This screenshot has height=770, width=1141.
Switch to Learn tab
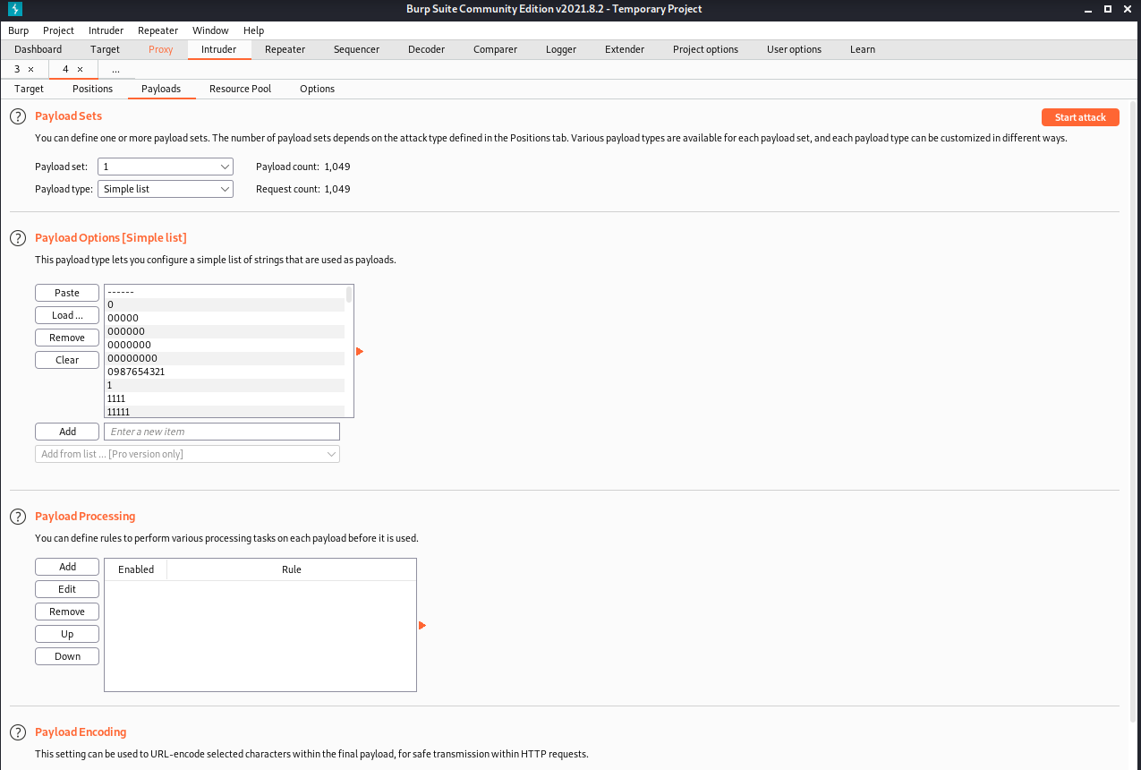click(863, 49)
